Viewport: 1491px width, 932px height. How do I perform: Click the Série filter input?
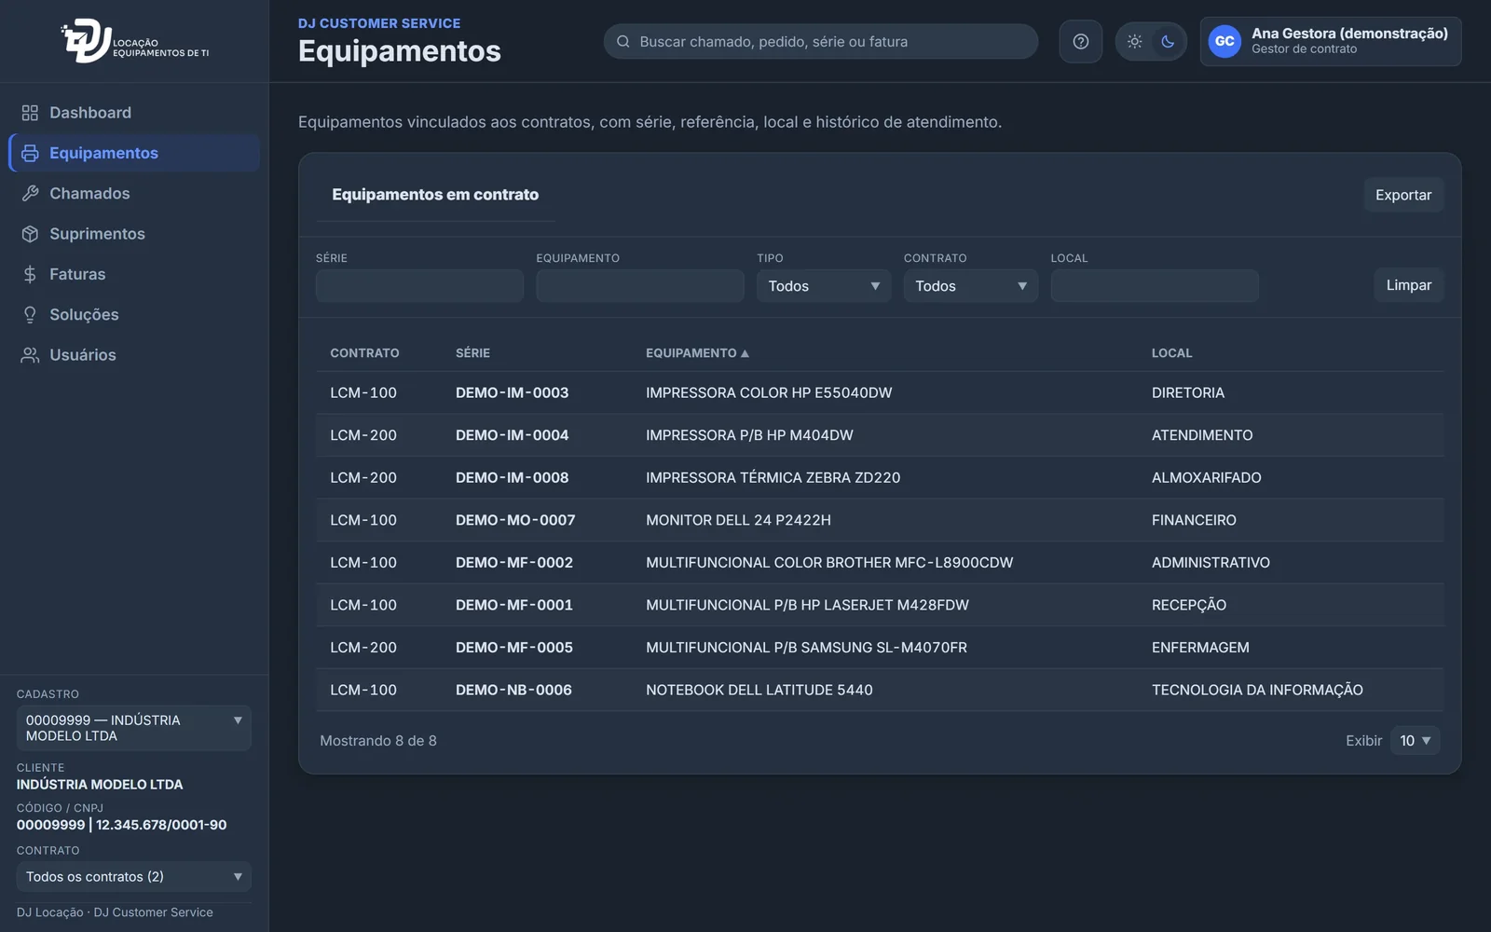click(x=419, y=286)
